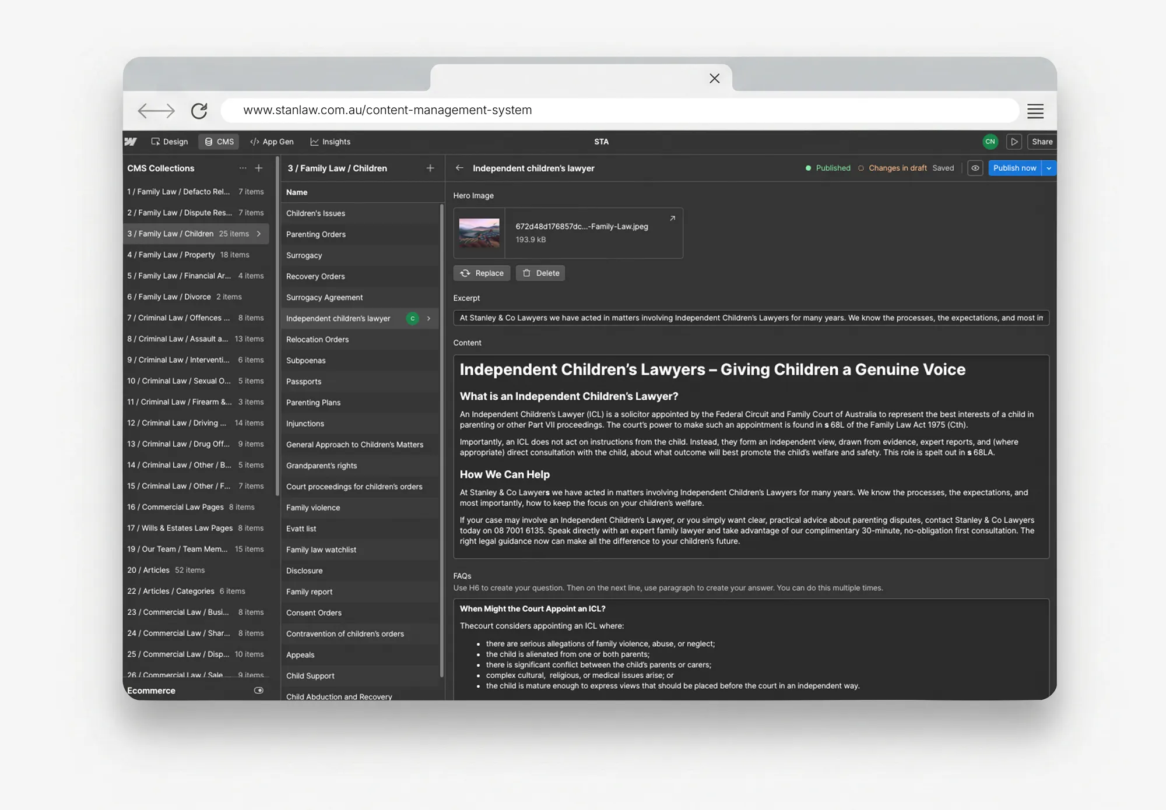The height and width of the screenshot is (810, 1166).
Task: Go back from item editor arrow
Action: click(x=459, y=168)
